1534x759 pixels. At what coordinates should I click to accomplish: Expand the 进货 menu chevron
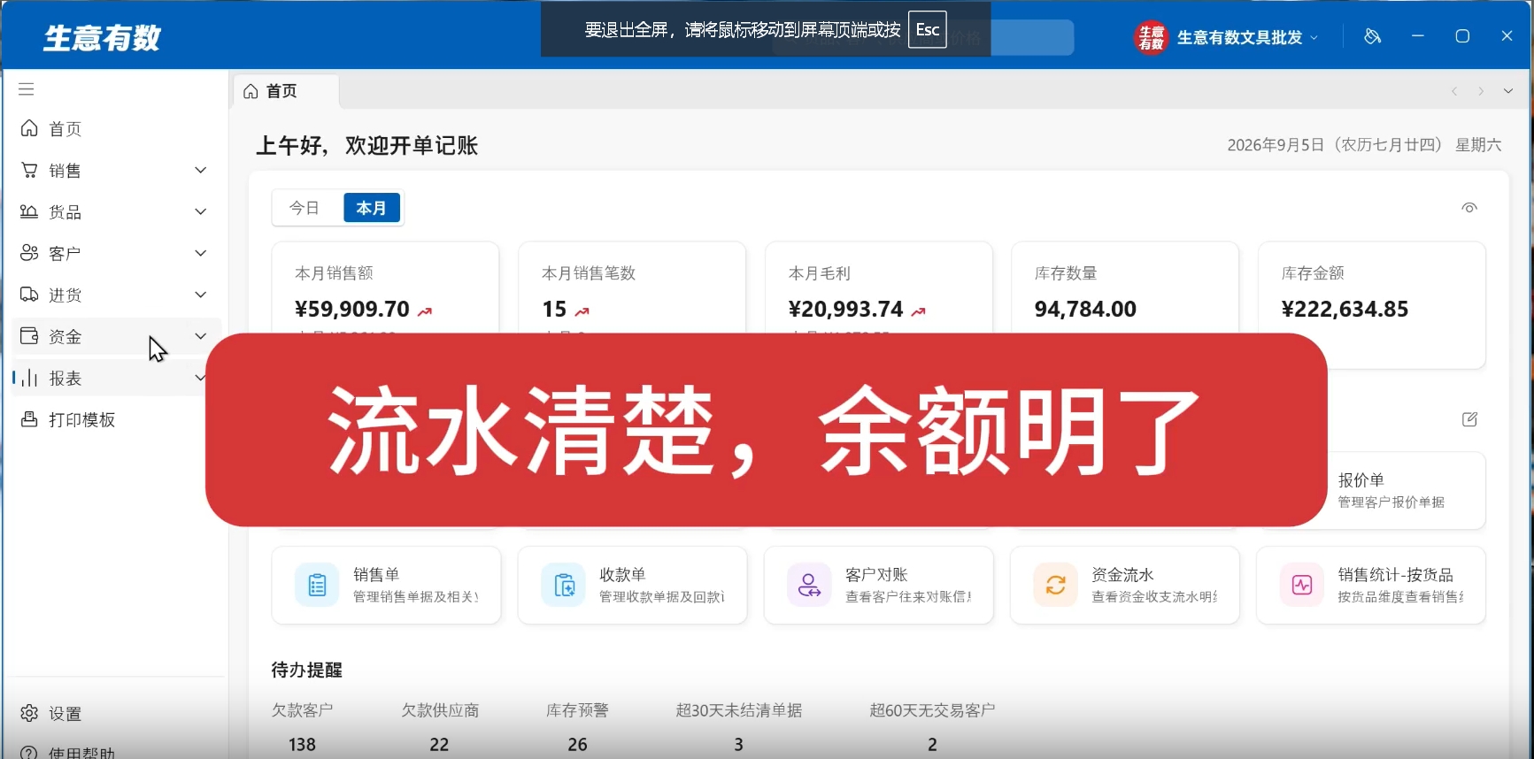click(201, 295)
